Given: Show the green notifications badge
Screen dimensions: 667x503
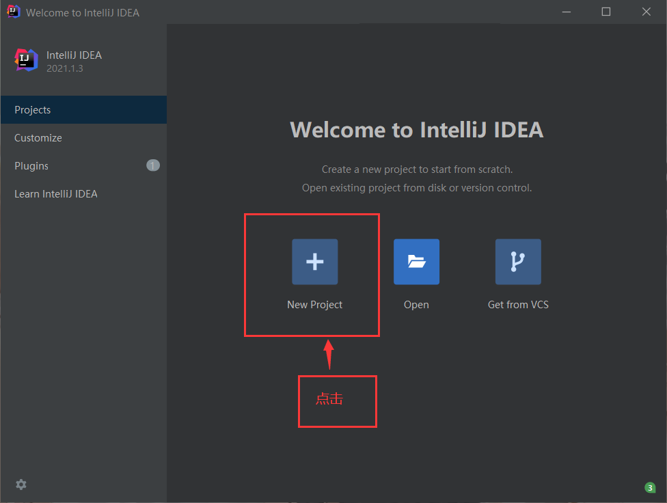Looking at the screenshot, I should pyautogui.click(x=650, y=487).
